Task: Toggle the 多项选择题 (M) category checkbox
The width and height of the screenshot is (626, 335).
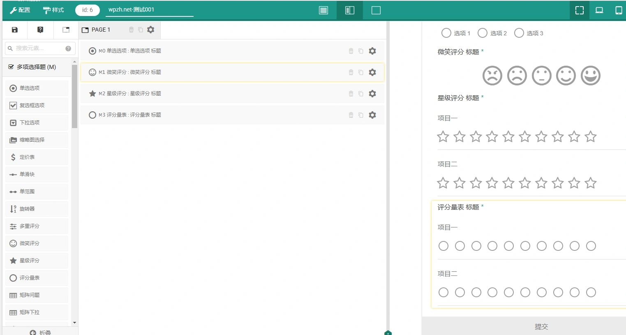Action: coord(11,66)
